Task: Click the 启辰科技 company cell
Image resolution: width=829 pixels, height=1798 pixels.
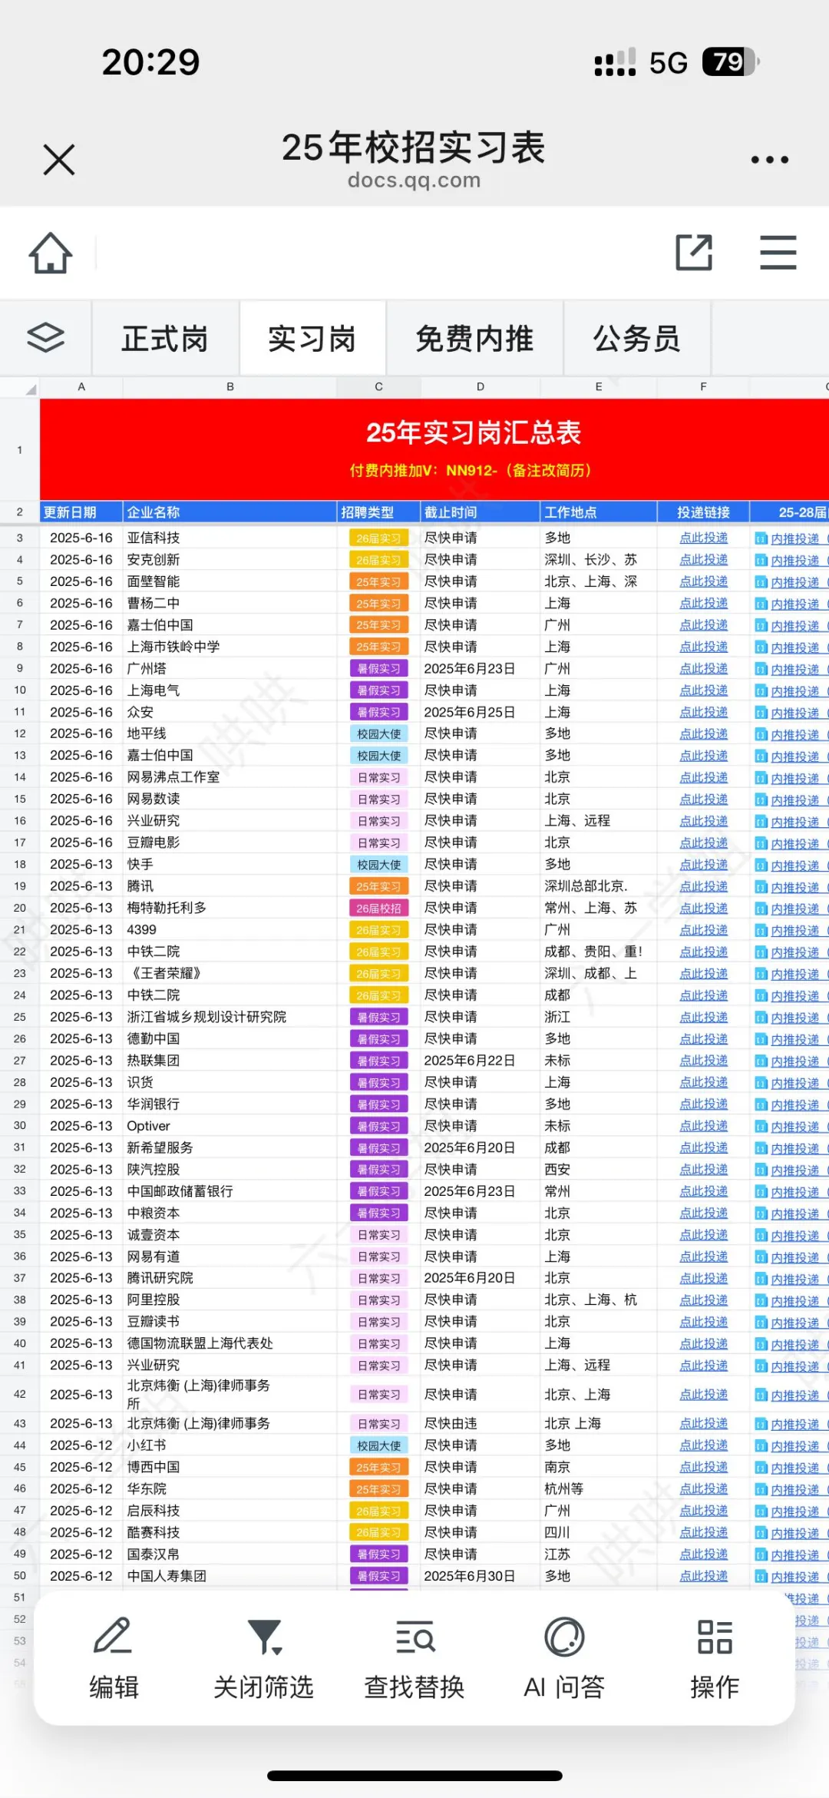Action: [230, 1510]
